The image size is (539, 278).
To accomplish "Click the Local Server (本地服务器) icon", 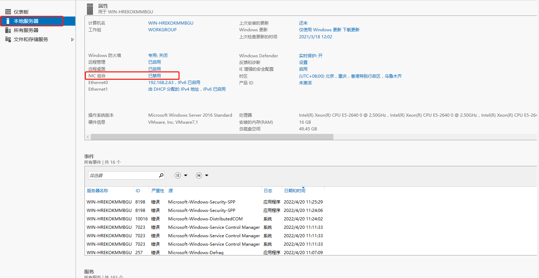I will pyautogui.click(x=8, y=21).
